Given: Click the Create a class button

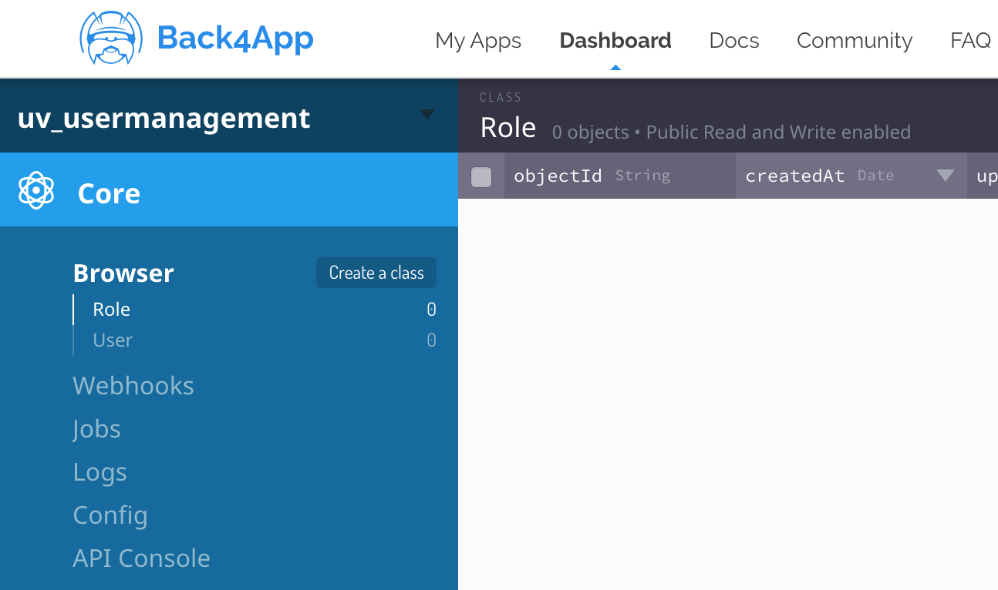Looking at the screenshot, I should [x=376, y=273].
